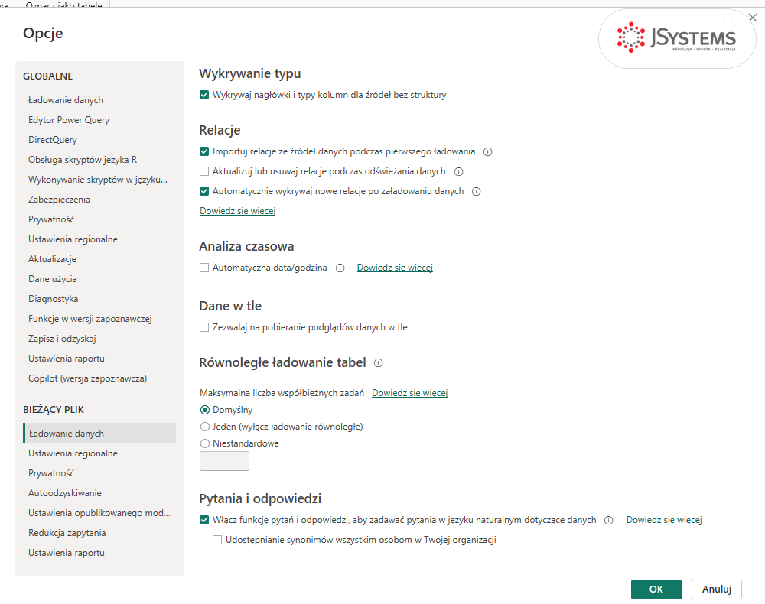Go to Aktualizacje settings
Screen dimensions: 765x604
click(x=99, y=259)
